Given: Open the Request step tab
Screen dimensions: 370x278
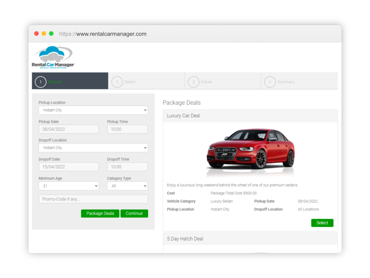Looking at the screenshot, I should (70, 81).
